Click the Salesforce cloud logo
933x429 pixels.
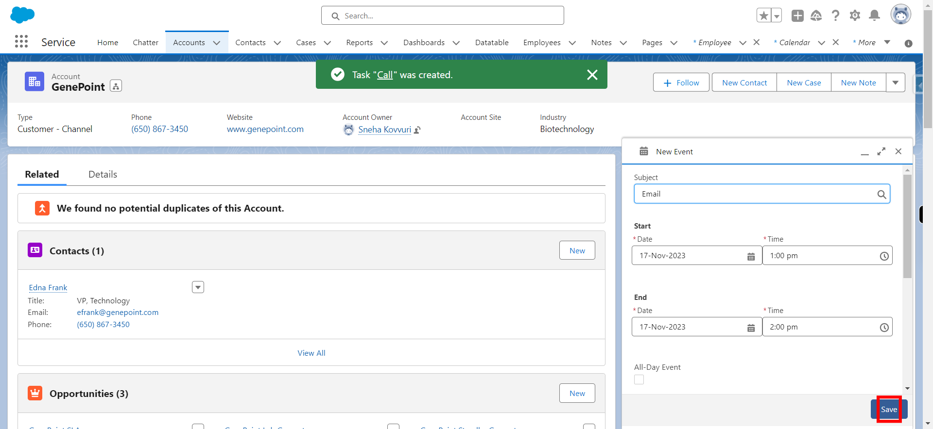coord(22,15)
